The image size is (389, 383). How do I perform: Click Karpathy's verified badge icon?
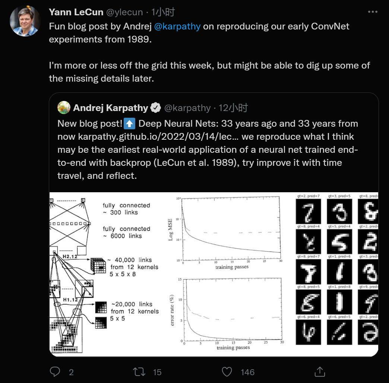click(156, 108)
